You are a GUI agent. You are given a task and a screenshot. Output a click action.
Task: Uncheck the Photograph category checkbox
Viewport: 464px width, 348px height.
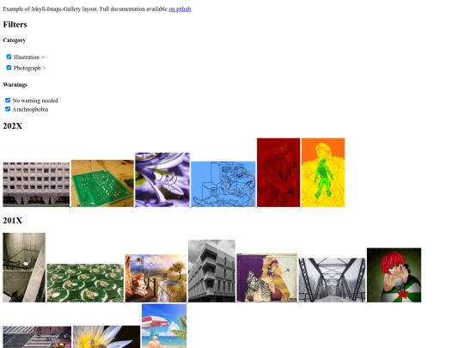click(x=9, y=68)
